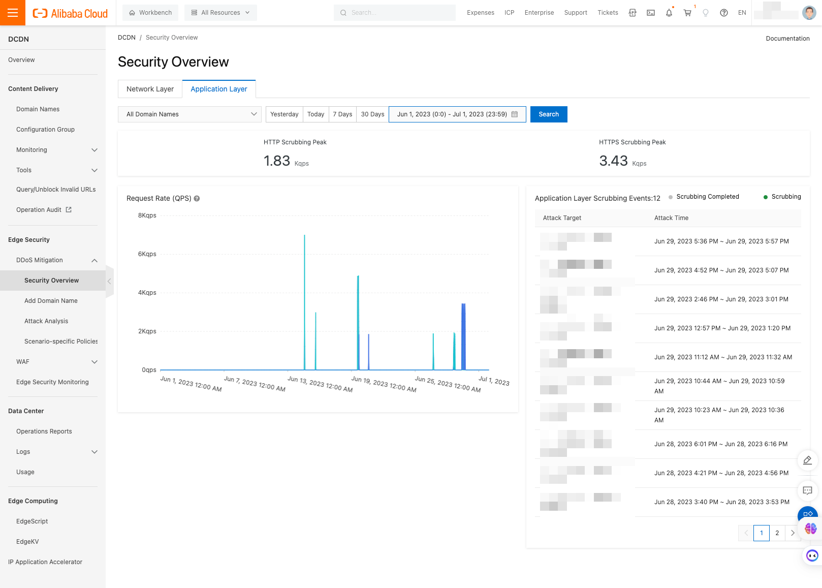Launch the Cloud Shell terminal icon
This screenshot has height=588, width=822.
click(x=651, y=13)
